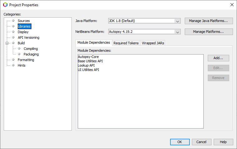Choose the Formatting category
237x149 pixels.
(26, 60)
